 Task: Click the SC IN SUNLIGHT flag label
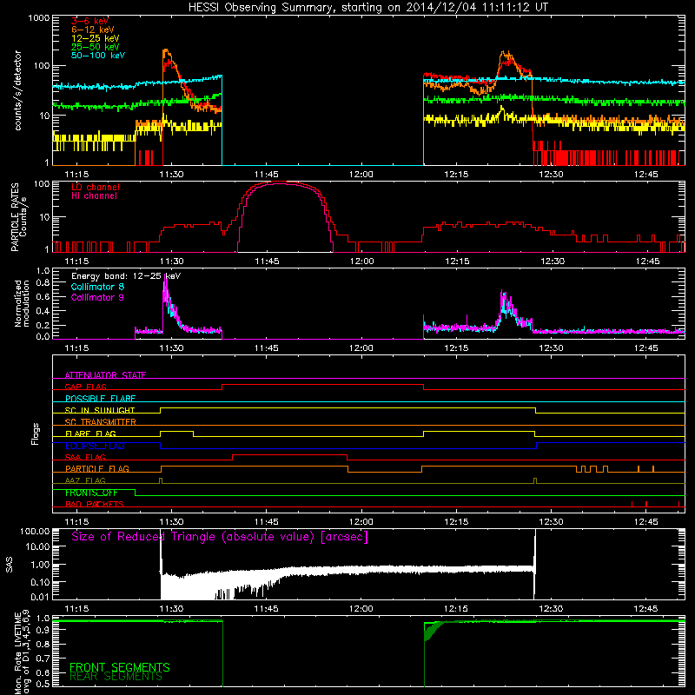click(100, 410)
